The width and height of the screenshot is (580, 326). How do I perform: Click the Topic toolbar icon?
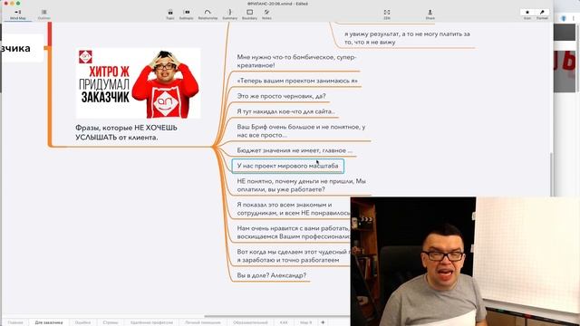[x=170, y=14]
